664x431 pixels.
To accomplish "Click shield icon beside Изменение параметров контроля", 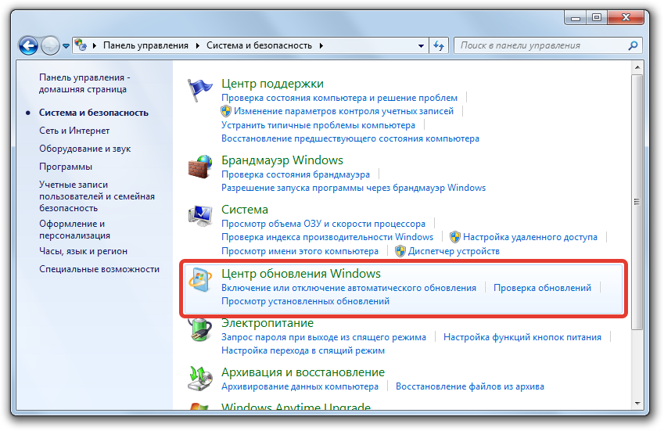I will point(226,111).
